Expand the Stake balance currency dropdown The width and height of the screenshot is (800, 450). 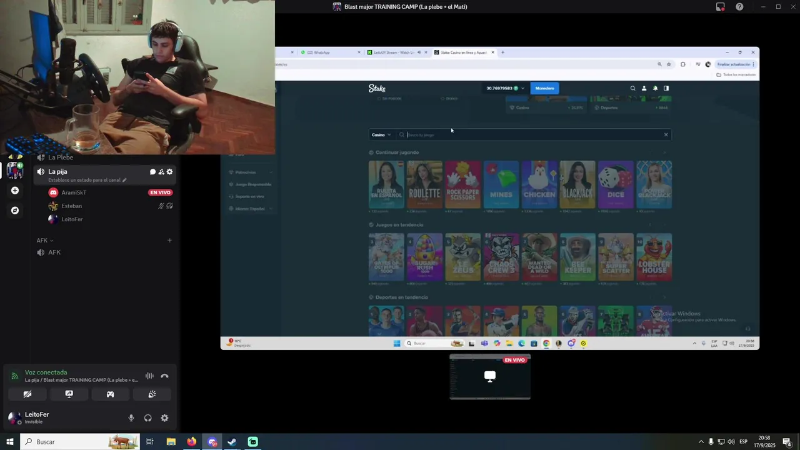pos(522,88)
